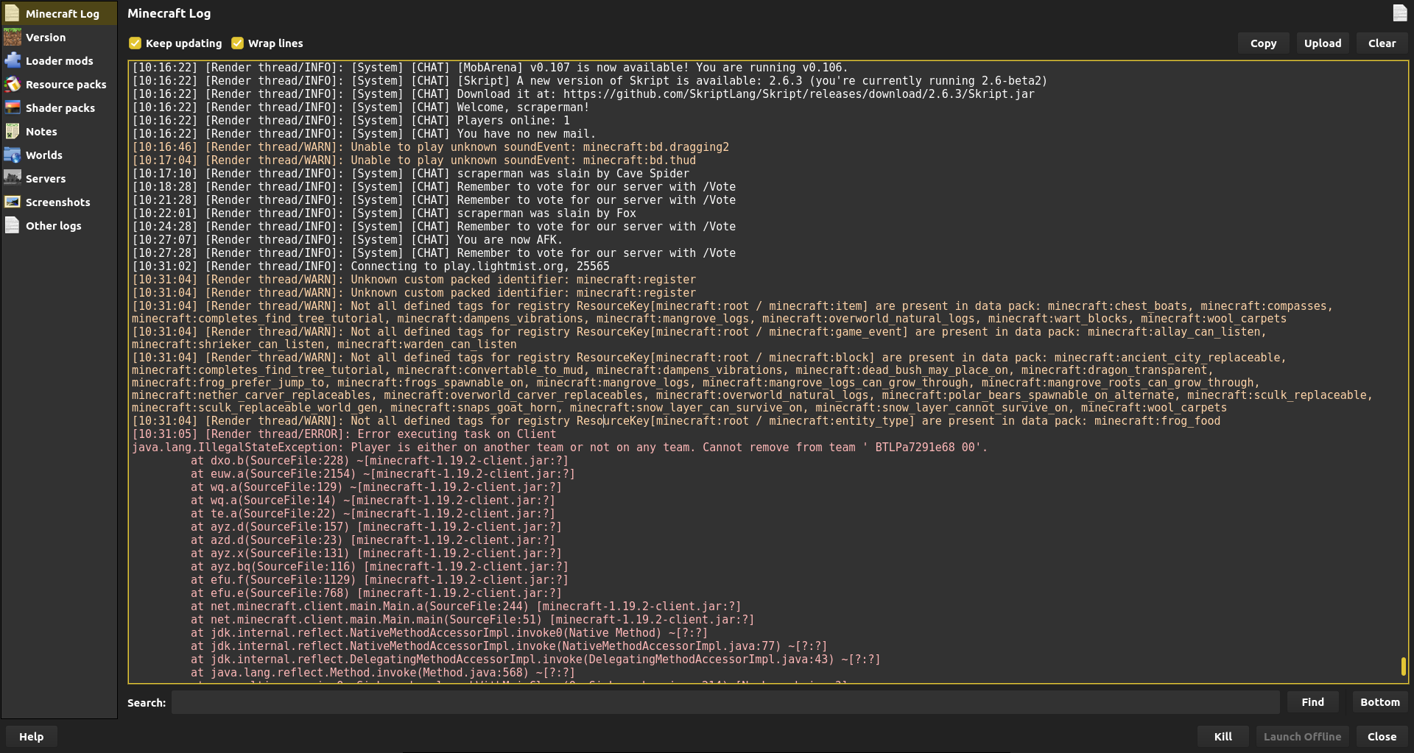Image resolution: width=1414 pixels, height=753 pixels.
Task: Click the Find button
Action: coord(1312,702)
